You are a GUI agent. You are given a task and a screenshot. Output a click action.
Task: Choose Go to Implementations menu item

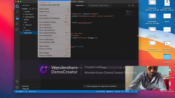coord(54,33)
